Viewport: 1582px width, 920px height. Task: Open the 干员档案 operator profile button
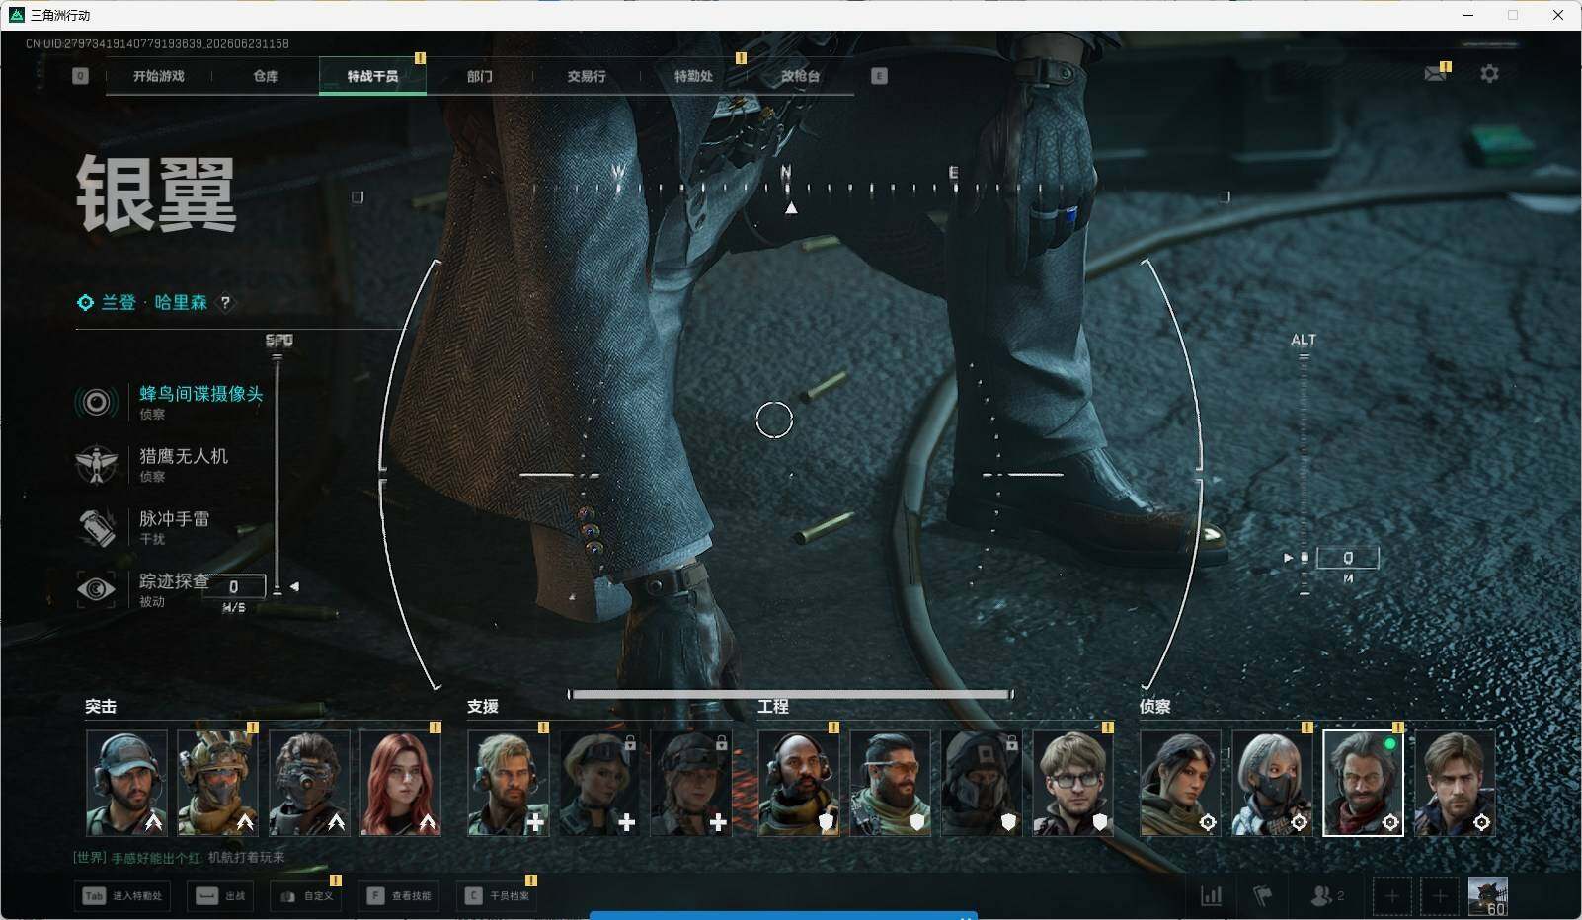coord(497,896)
